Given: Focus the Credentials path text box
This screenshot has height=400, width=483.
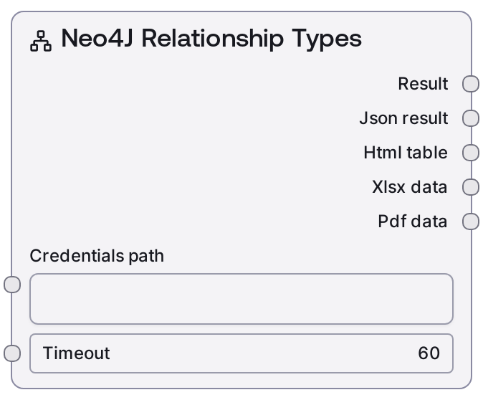Looking at the screenshot, I should coord(241,298).
